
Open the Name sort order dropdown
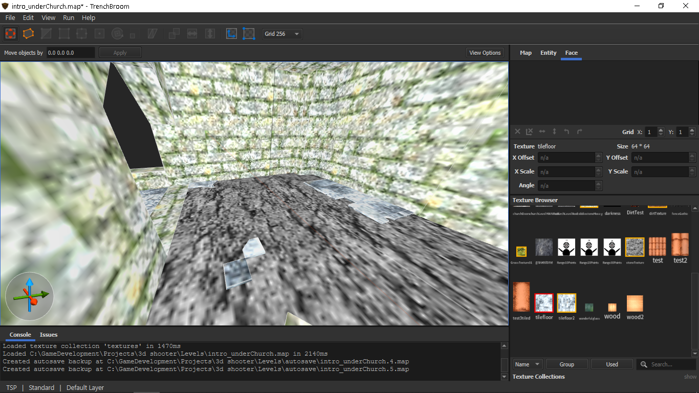point(527,364)
